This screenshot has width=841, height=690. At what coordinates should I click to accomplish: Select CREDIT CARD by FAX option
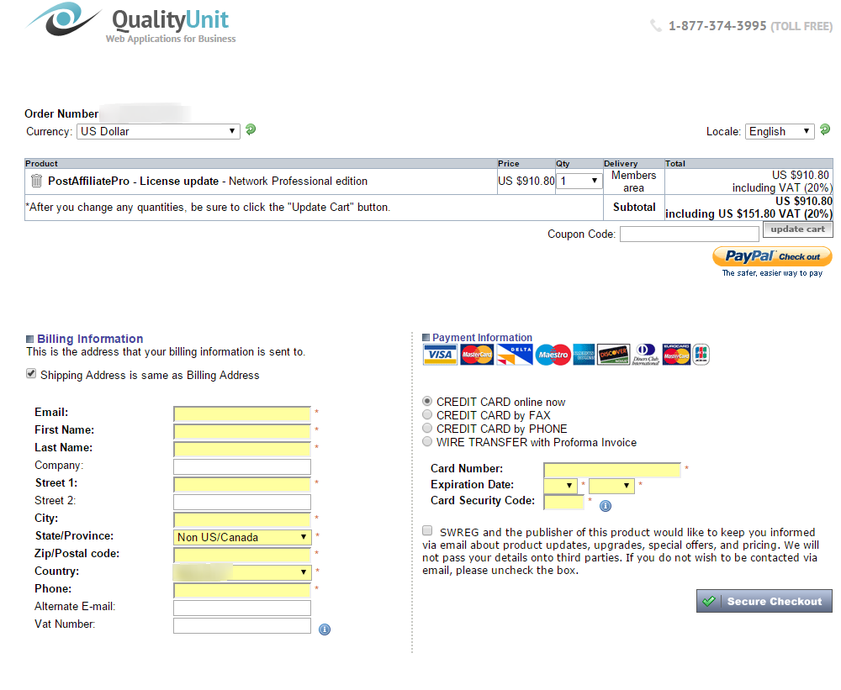pos(427,414)
